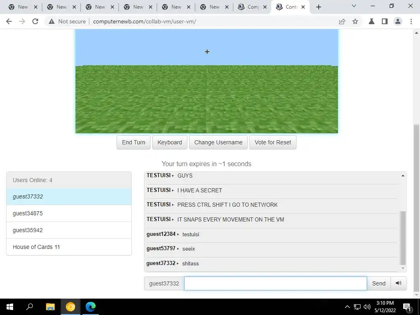Switch to the Comp tab
420x315 pixels.
[x=252, y=7]
